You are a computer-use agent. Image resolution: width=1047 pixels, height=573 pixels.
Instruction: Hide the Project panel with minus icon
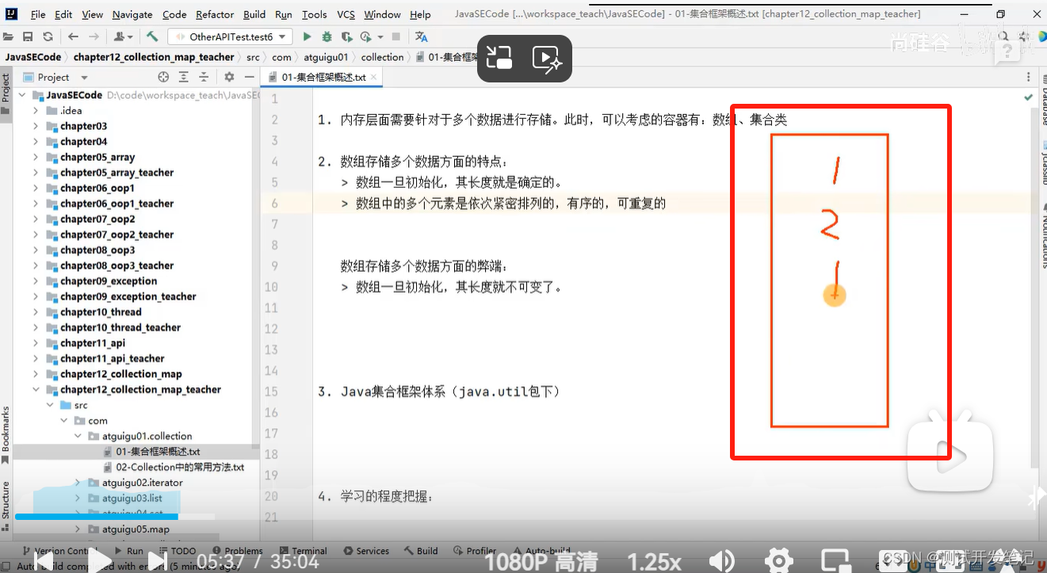[x=249, y=77]
